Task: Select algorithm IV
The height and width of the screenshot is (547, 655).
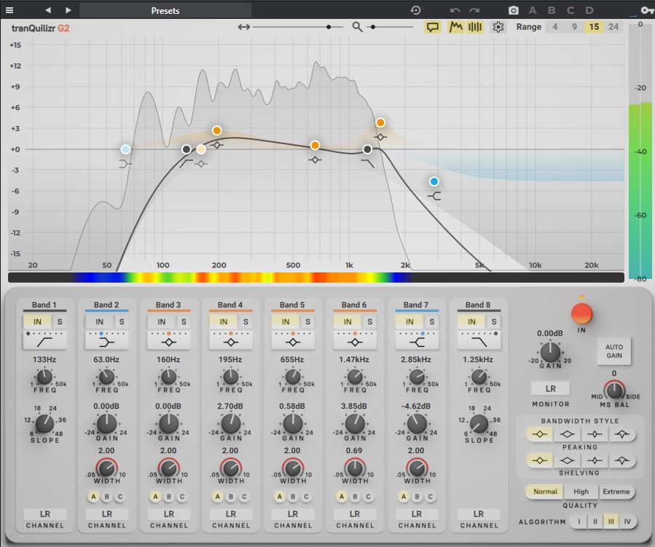Action: [x=627, y=522]
